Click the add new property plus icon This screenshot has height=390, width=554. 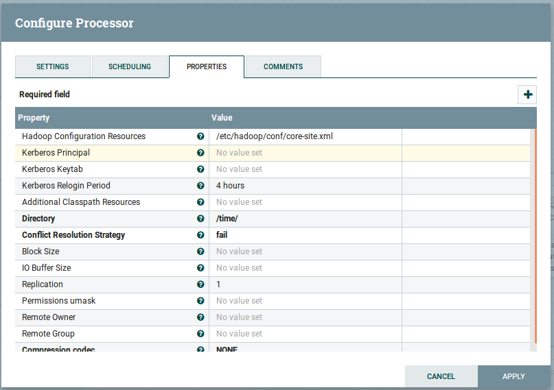(x=527, y=95)
